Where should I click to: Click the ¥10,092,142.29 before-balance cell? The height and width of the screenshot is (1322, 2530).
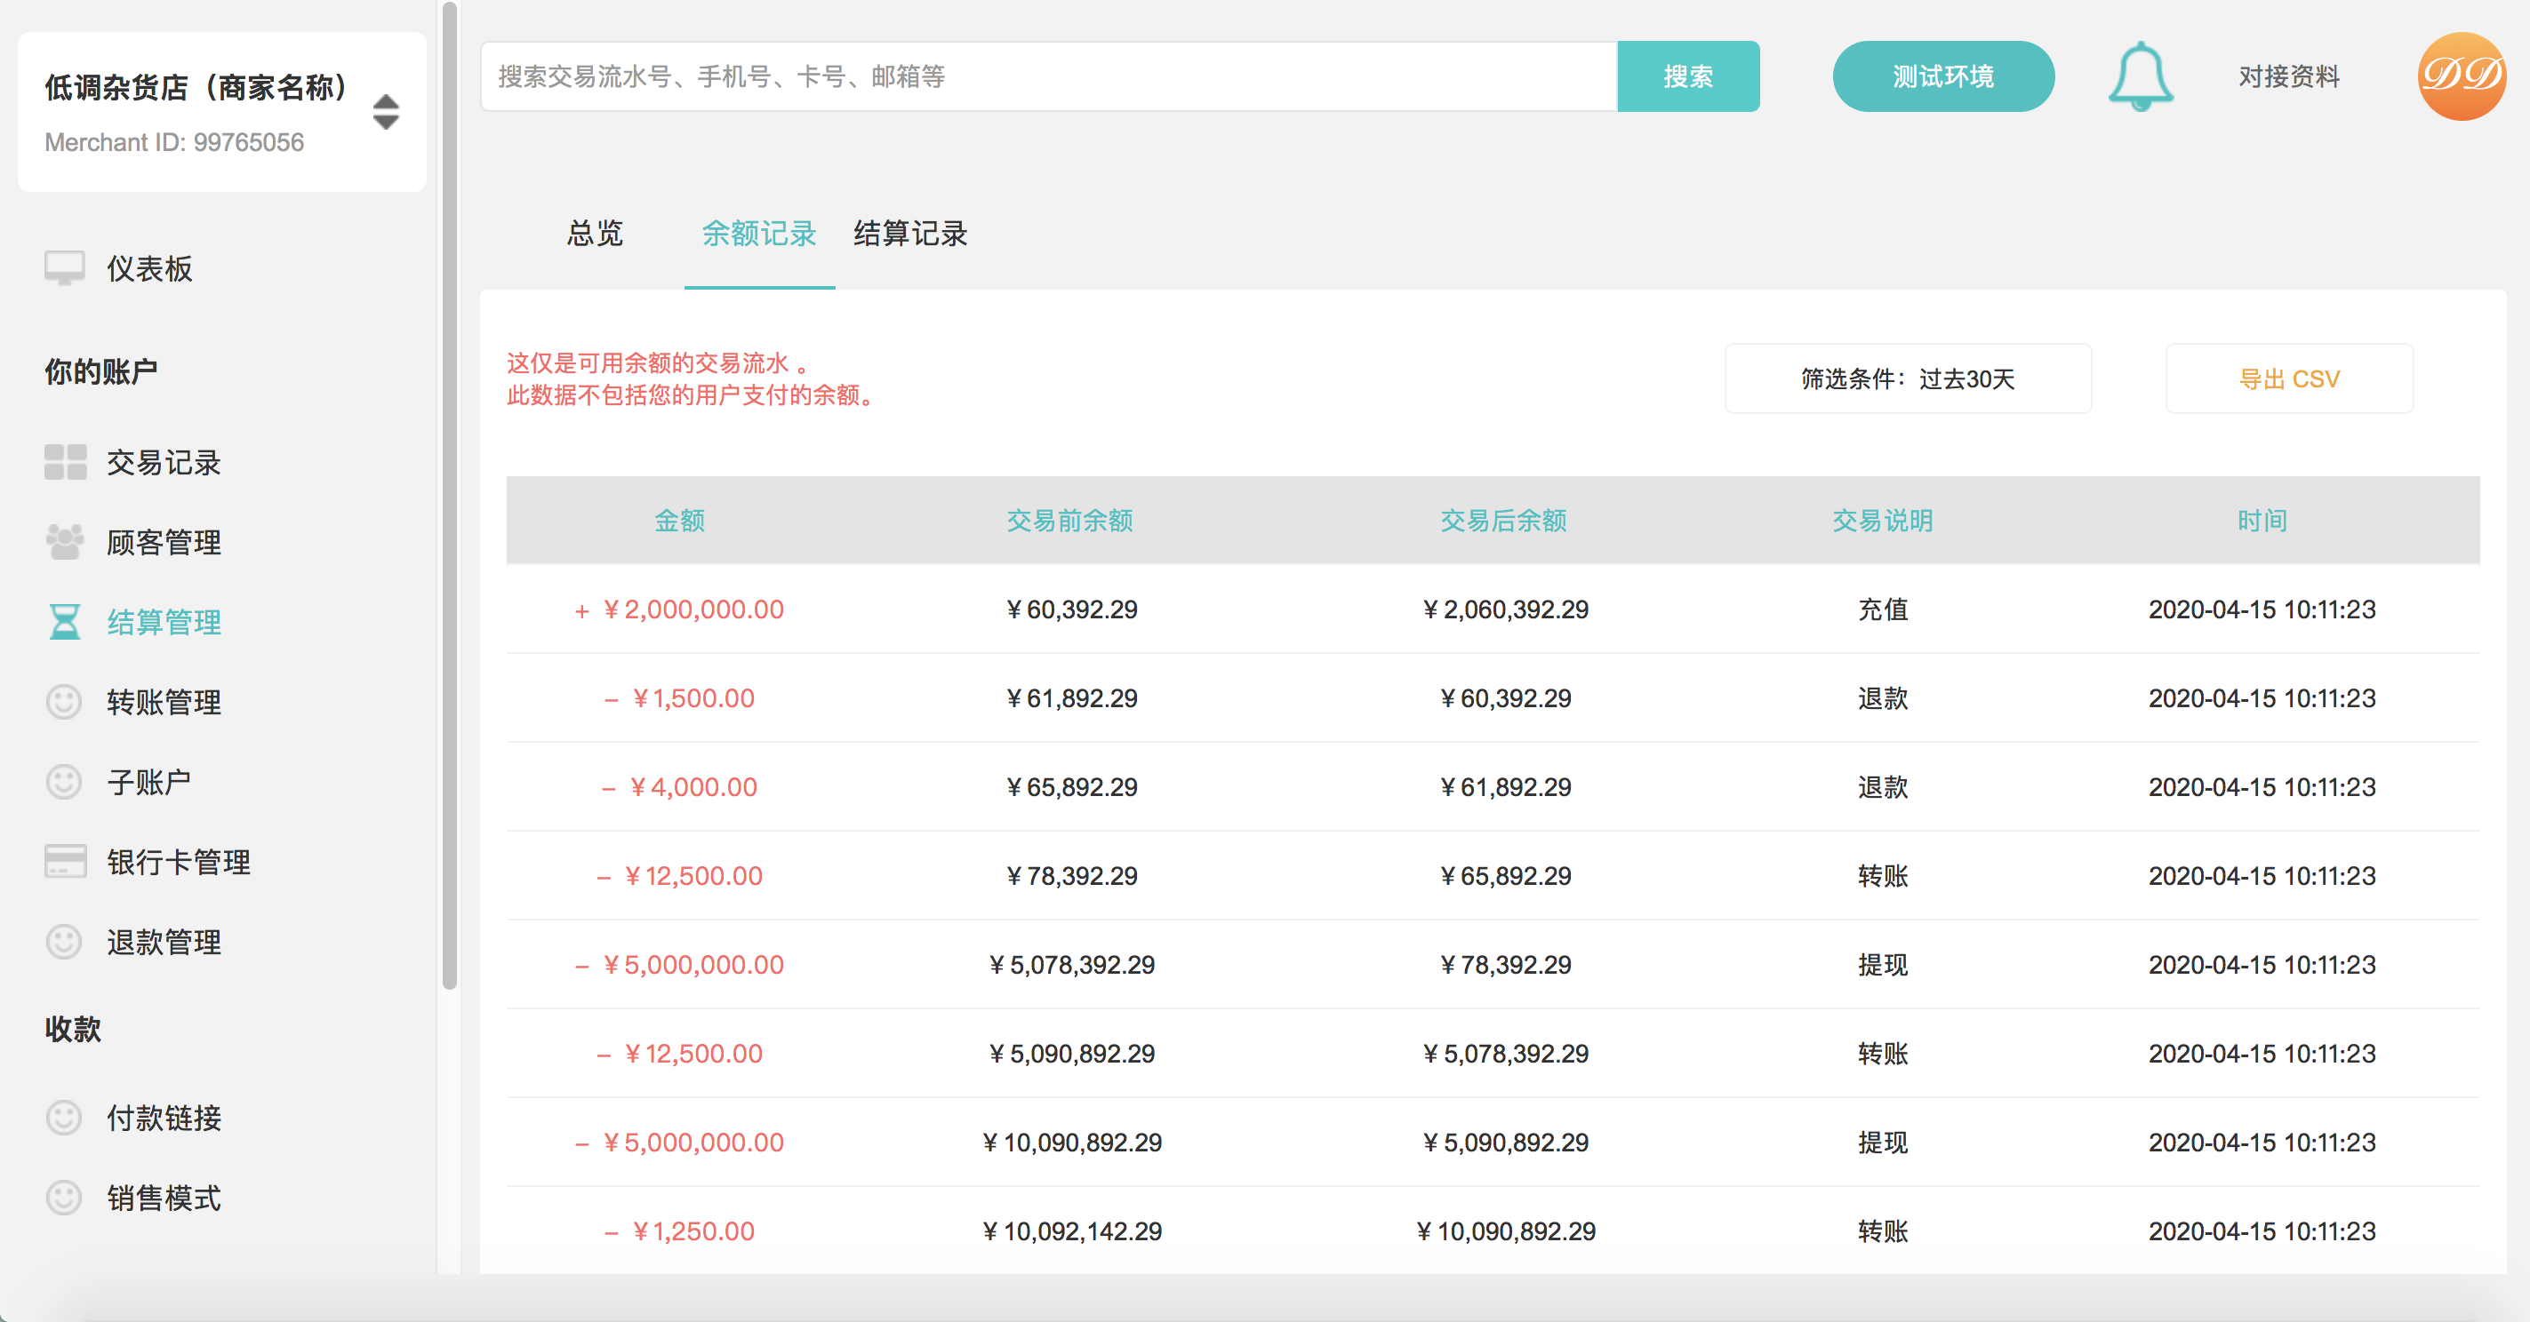pos(1071,1230)
